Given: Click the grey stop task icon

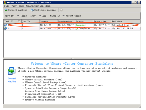Looking at the screenshot, I should pyautogui.click(x=61, y=10).
